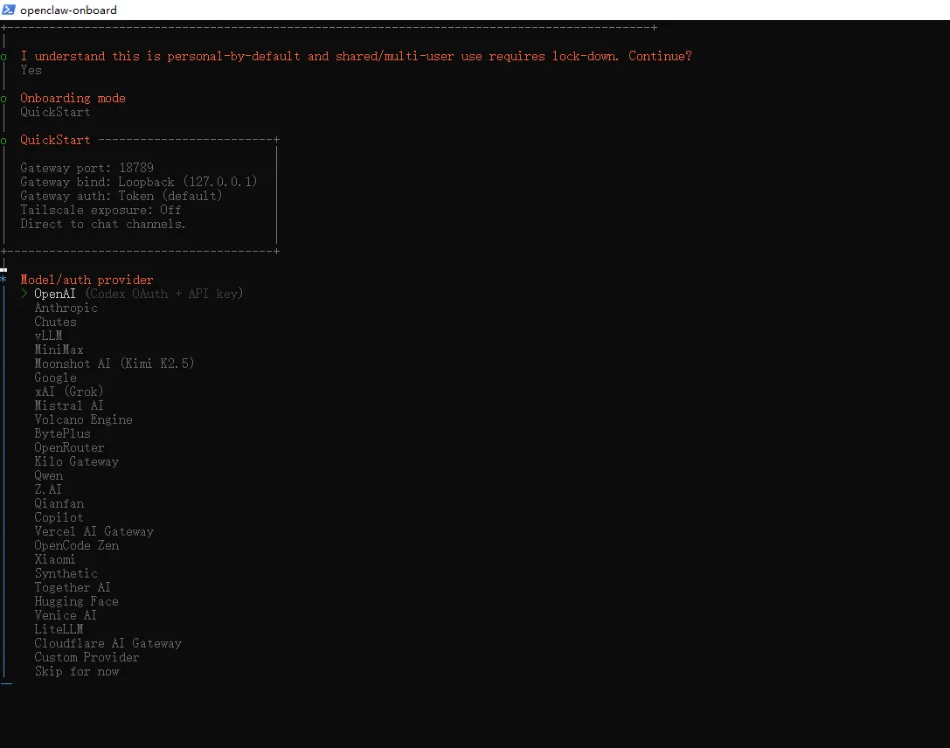Select the Chutes provider entry

[55, 322]
